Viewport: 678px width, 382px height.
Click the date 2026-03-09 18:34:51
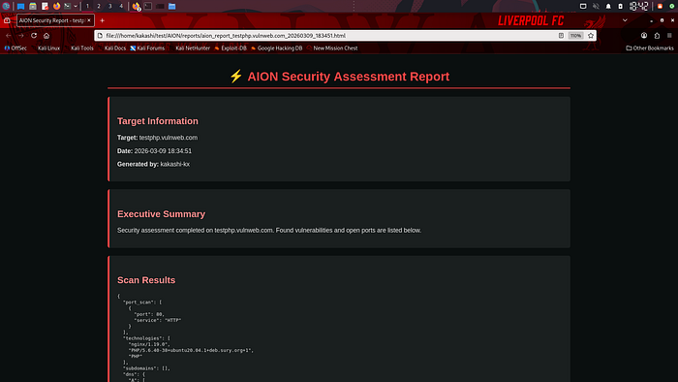click(163, 151)
